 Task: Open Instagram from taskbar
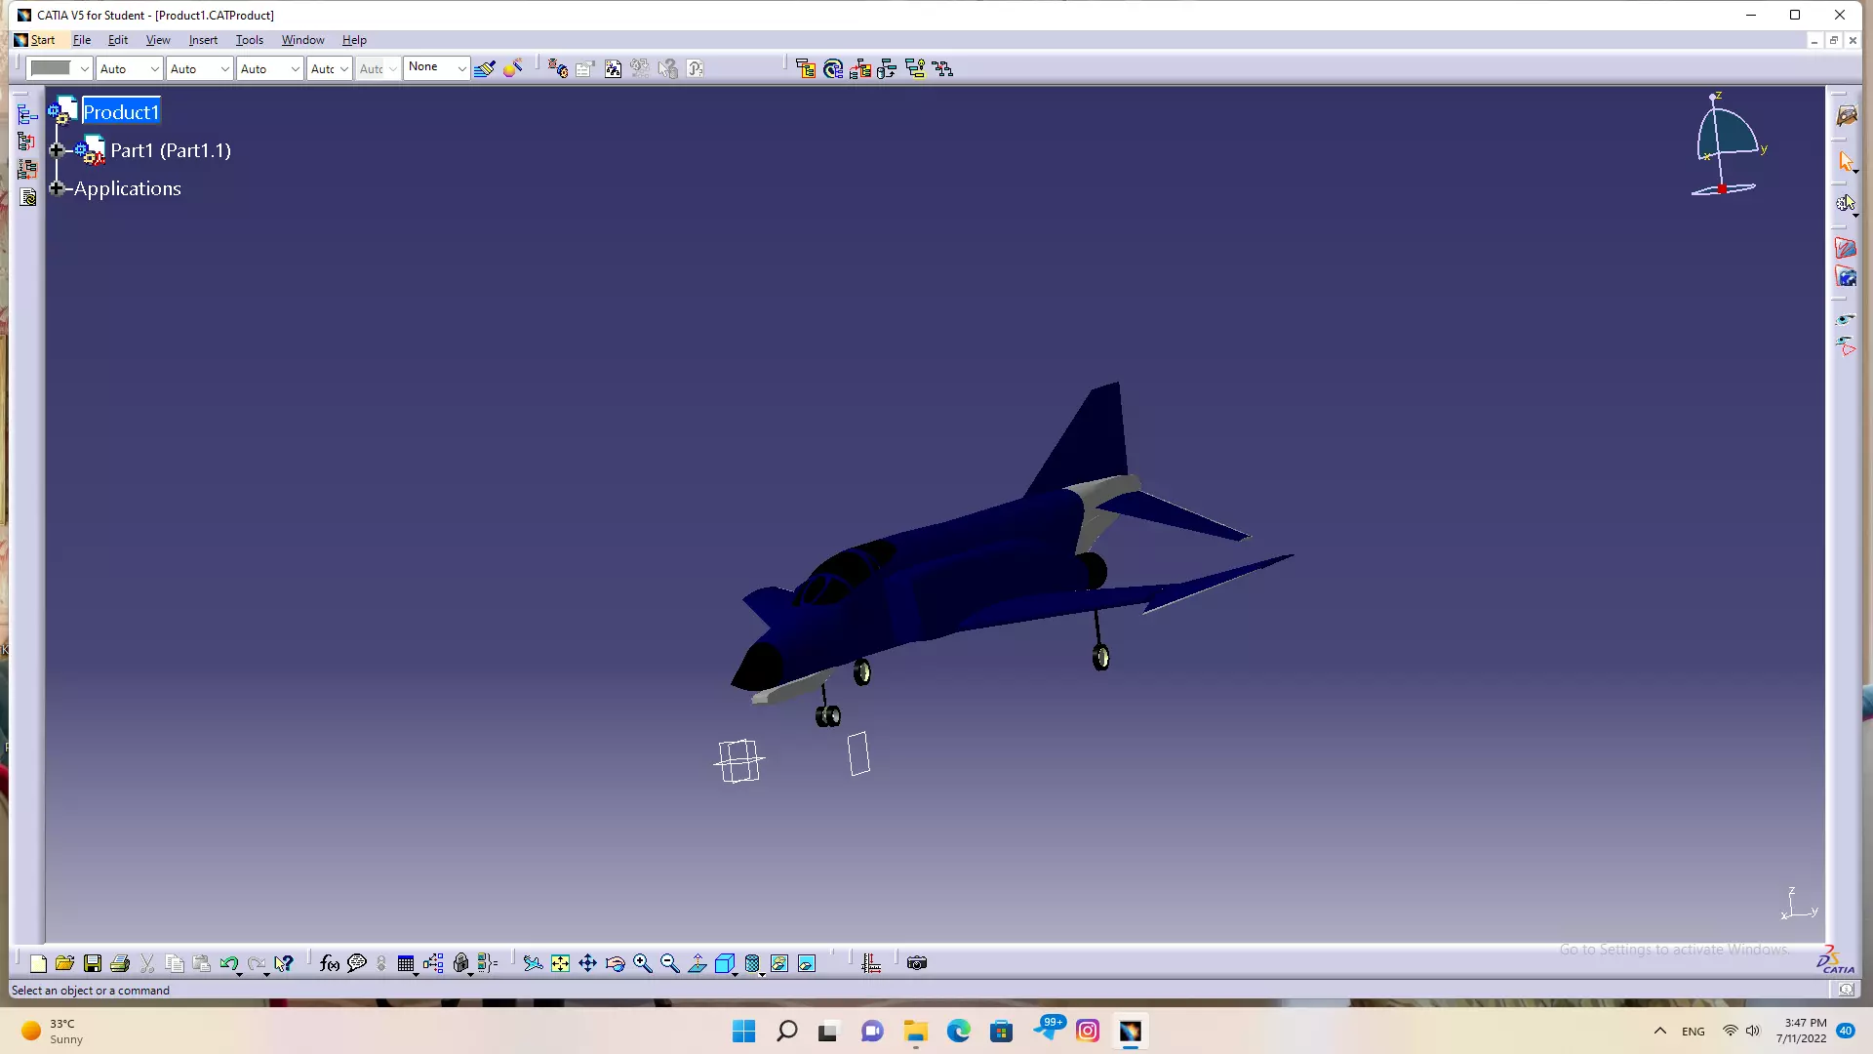(1088, 1032)
